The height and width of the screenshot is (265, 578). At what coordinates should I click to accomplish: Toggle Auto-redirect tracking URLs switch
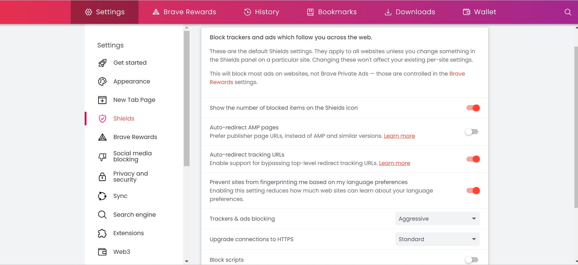[473, 159]
